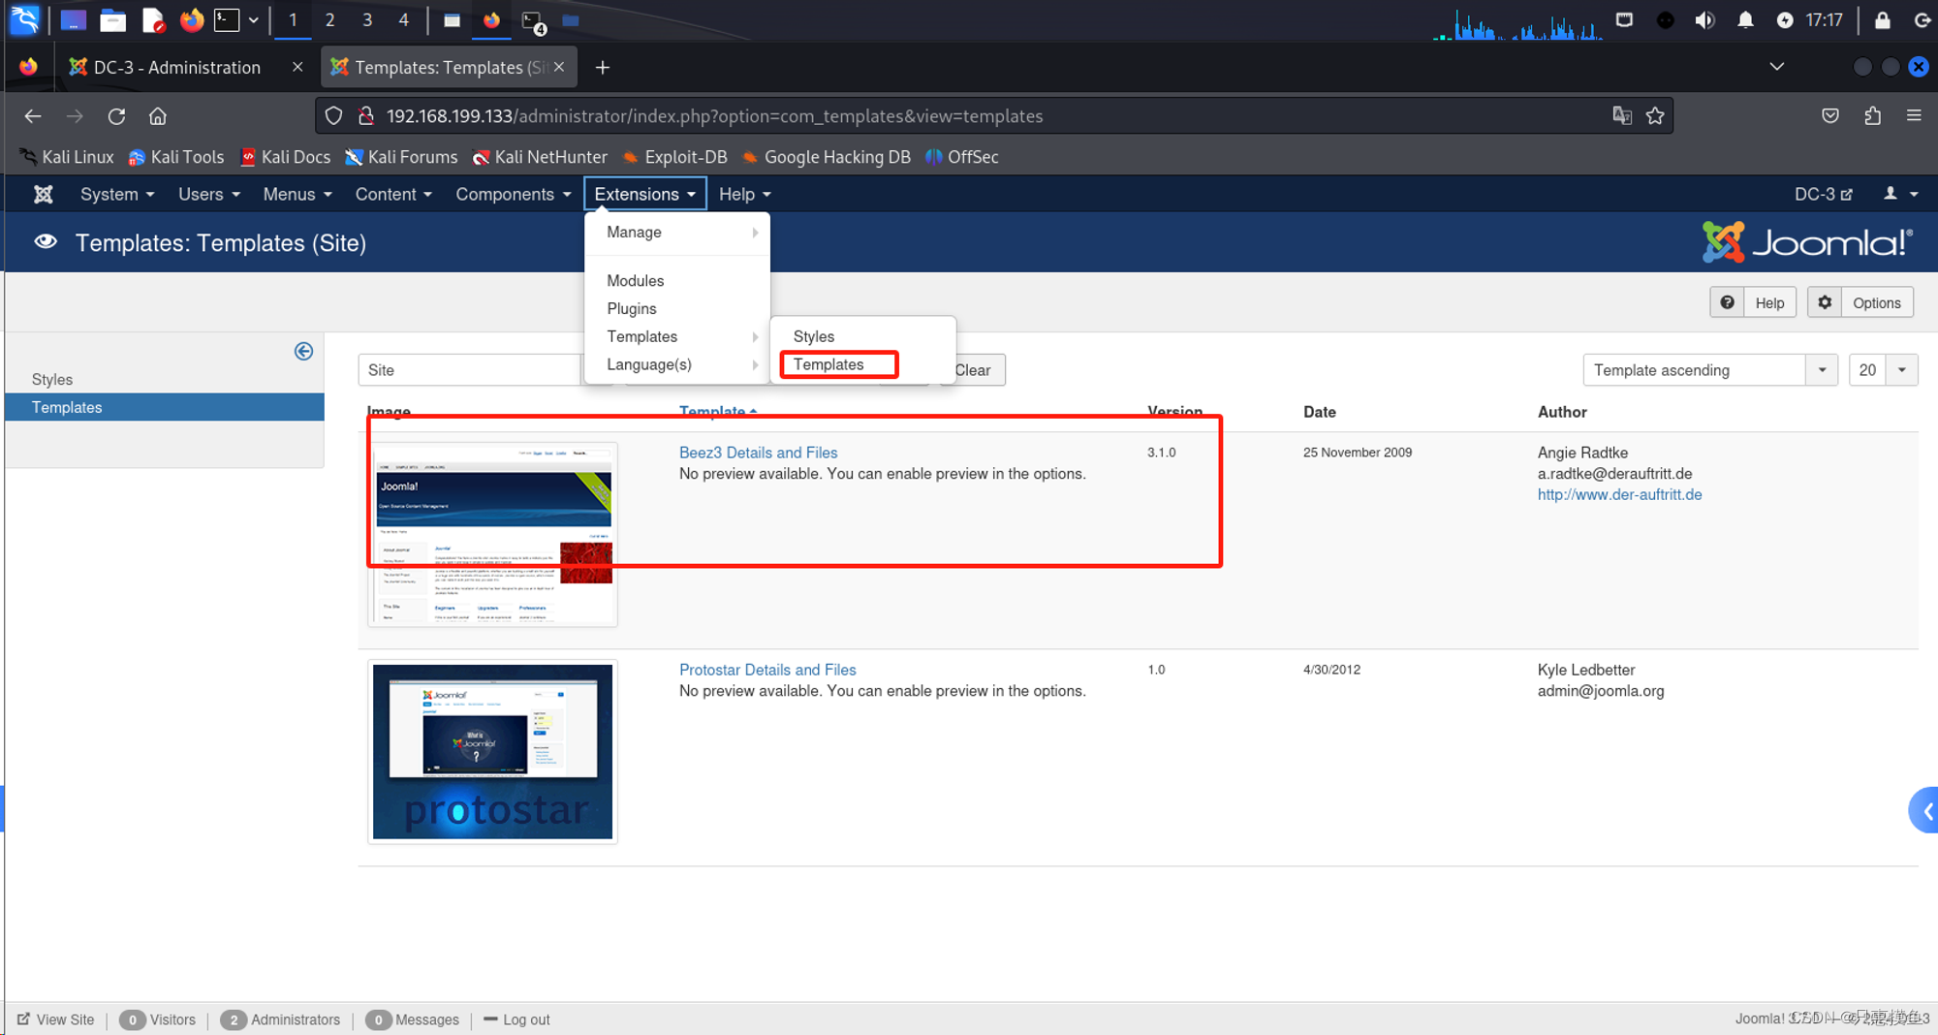Open the Menus dropdown menu
This screenshot has height=1035, width=1938.
297,194
